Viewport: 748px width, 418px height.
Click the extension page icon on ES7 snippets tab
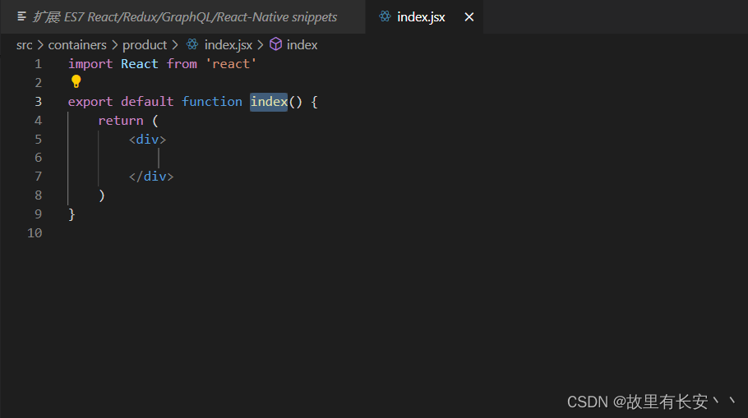pos(21,16)
